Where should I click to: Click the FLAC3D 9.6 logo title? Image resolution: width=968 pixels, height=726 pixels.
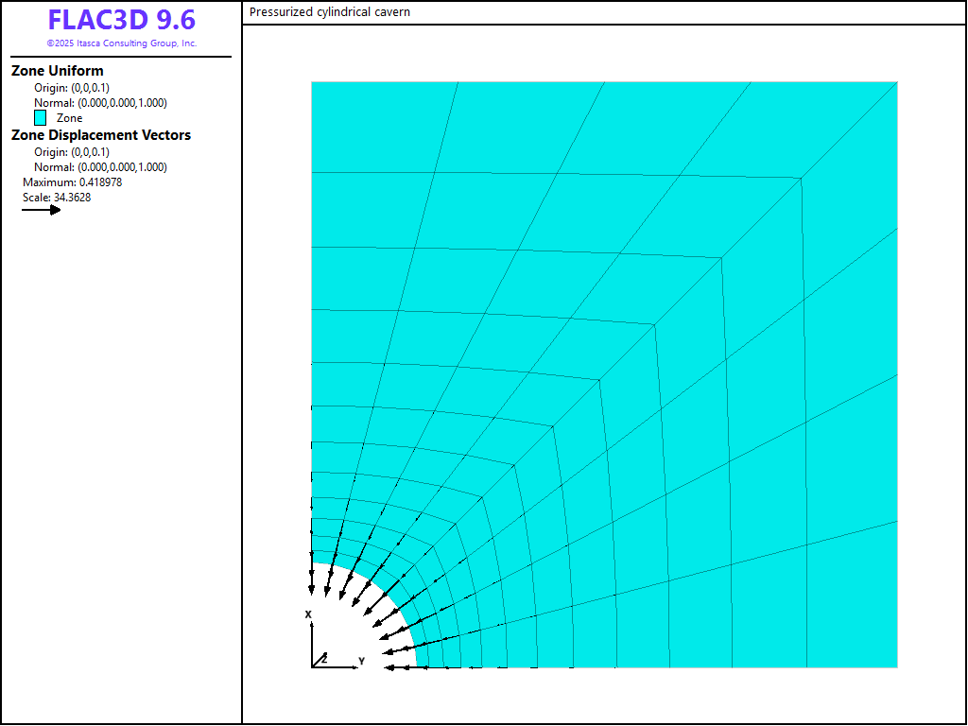pos(121,21)
